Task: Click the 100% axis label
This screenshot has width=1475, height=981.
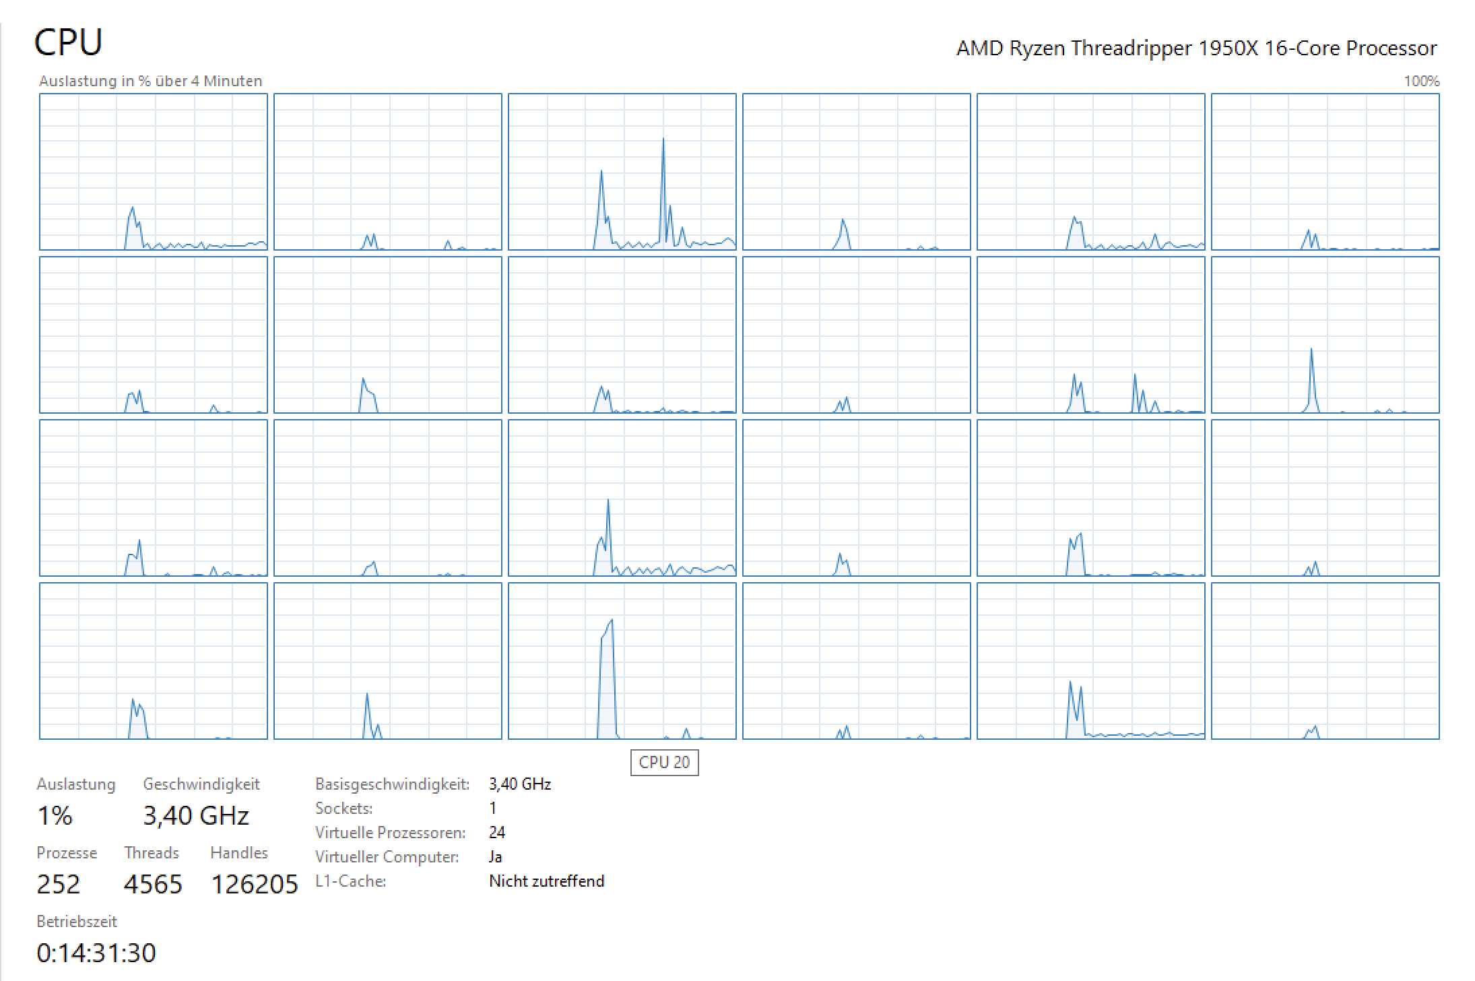Action: coord(1421,81)
